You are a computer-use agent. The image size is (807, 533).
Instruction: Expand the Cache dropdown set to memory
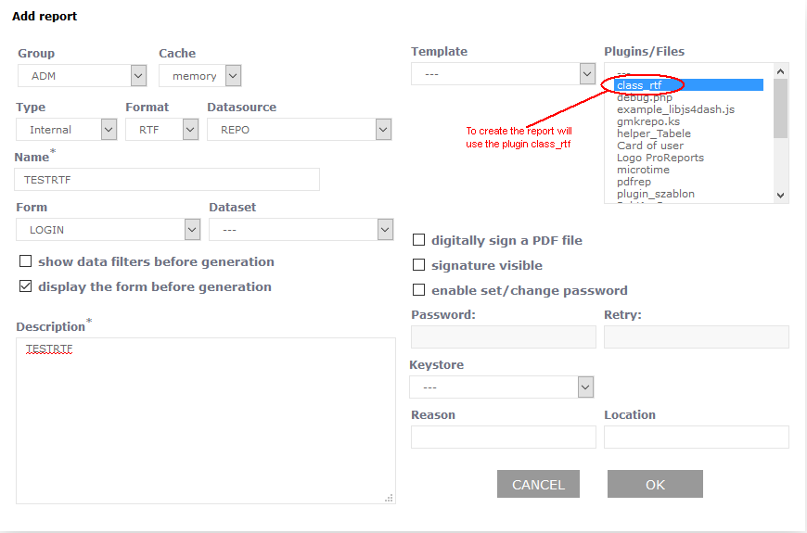199,76
